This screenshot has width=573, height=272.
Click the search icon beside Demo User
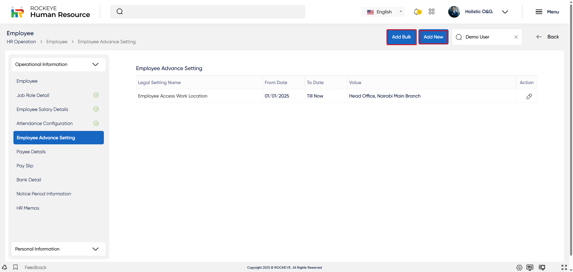(x=459, y=37)
